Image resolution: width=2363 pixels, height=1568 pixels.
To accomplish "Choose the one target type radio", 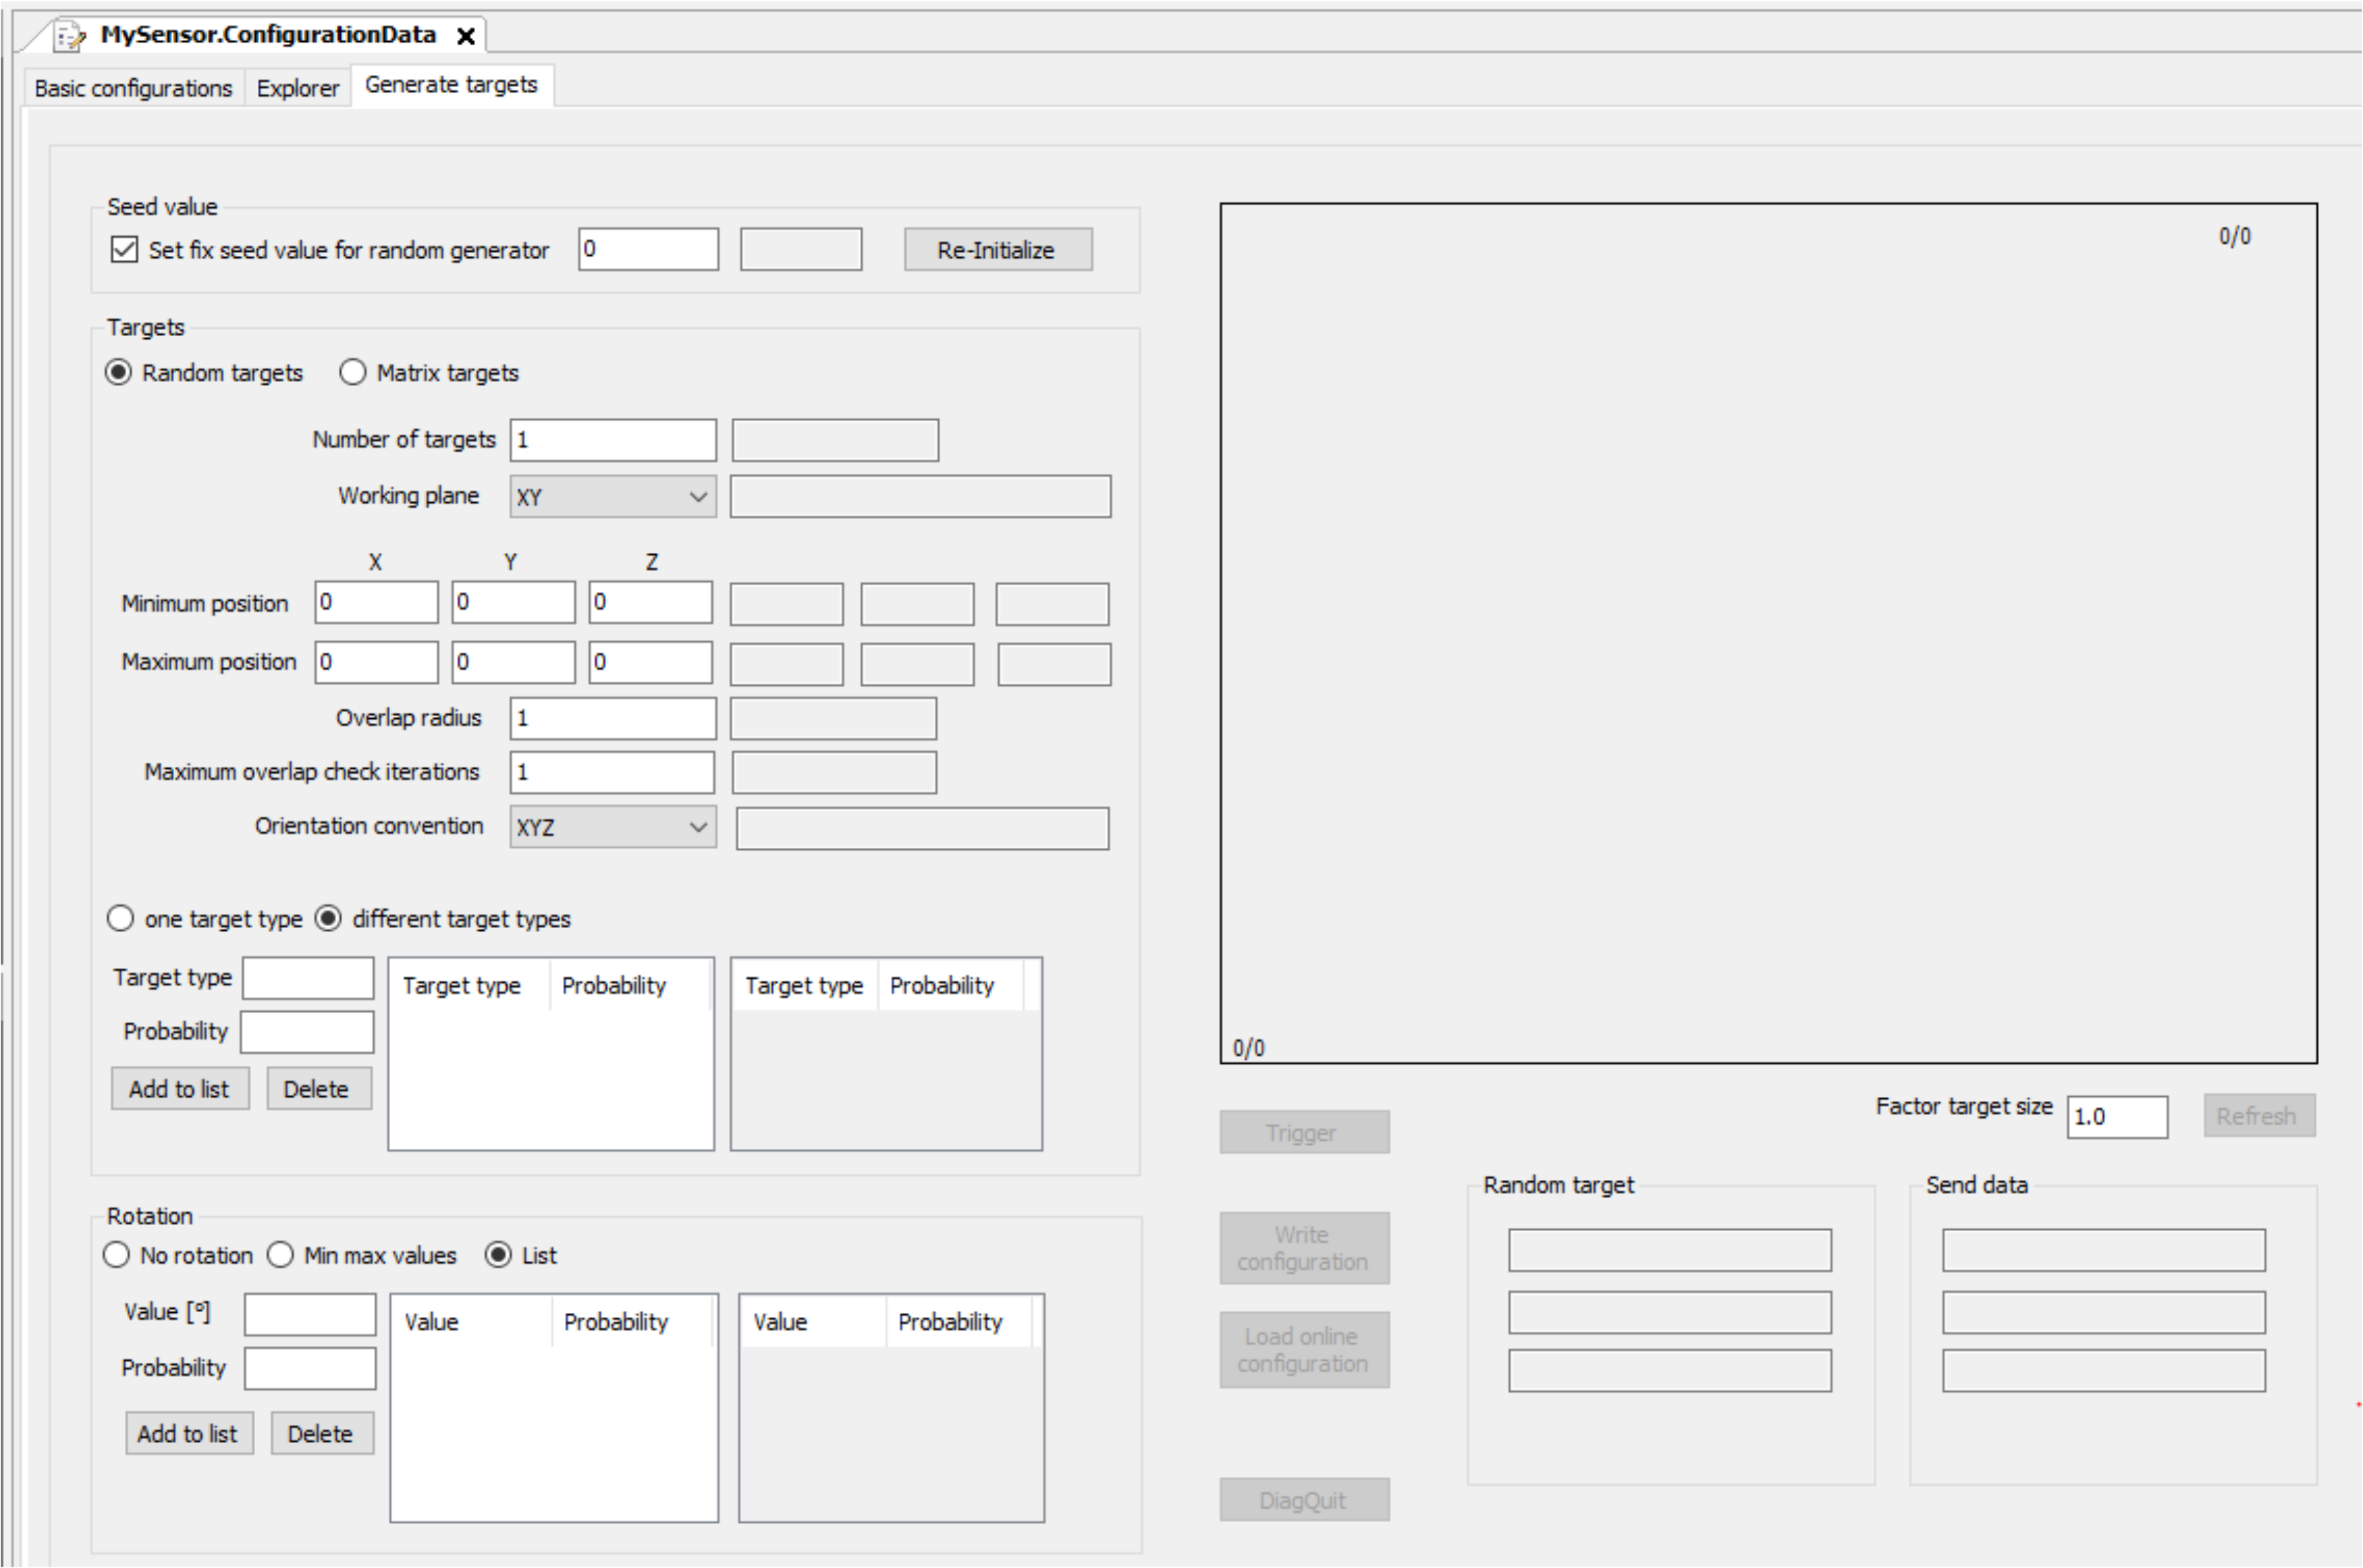I will pyautogui.click(x=120, y=918).
